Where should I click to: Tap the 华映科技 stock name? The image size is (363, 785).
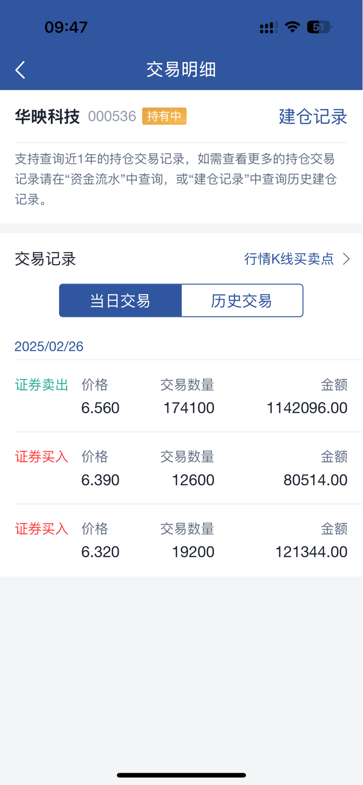(47, 116)
